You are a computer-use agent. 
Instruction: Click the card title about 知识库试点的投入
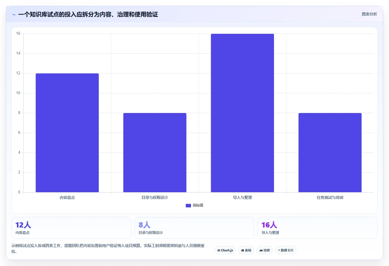pyautogui.click(x=88, y=15)
